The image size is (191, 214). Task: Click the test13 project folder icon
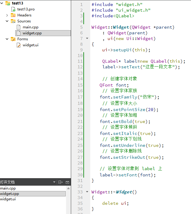point(8,3)
